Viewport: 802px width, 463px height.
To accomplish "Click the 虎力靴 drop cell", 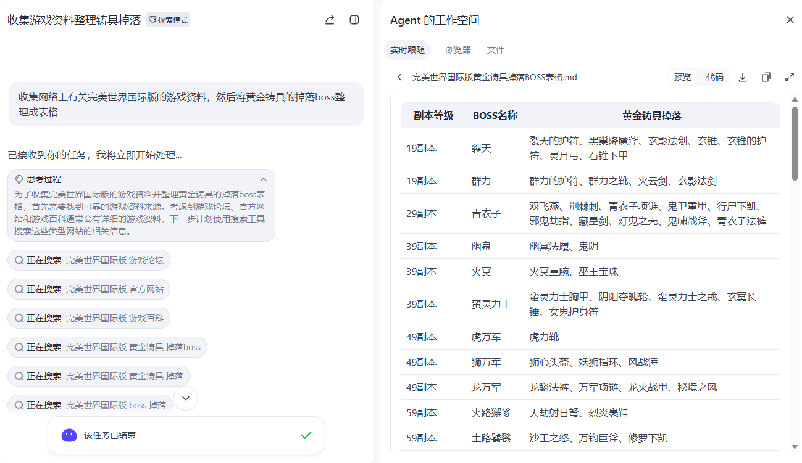I will click(652, 337).
